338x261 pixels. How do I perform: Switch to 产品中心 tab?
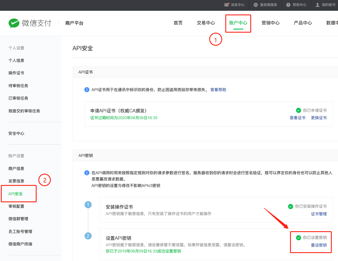click(303, 23)
